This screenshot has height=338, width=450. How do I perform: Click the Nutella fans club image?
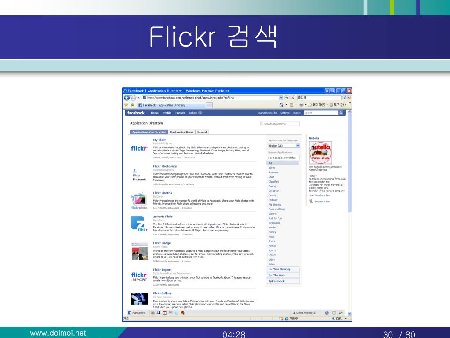320,153
